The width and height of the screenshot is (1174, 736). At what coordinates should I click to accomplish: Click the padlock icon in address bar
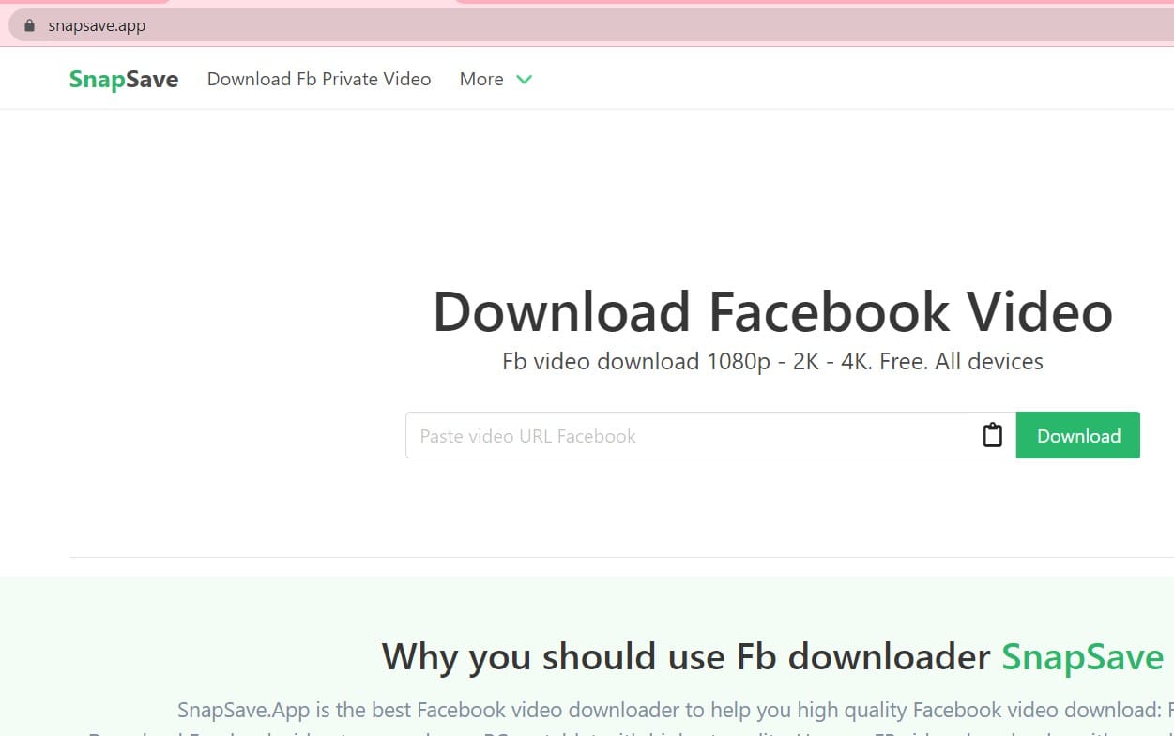pyautogui.click(x=29, y=25)
